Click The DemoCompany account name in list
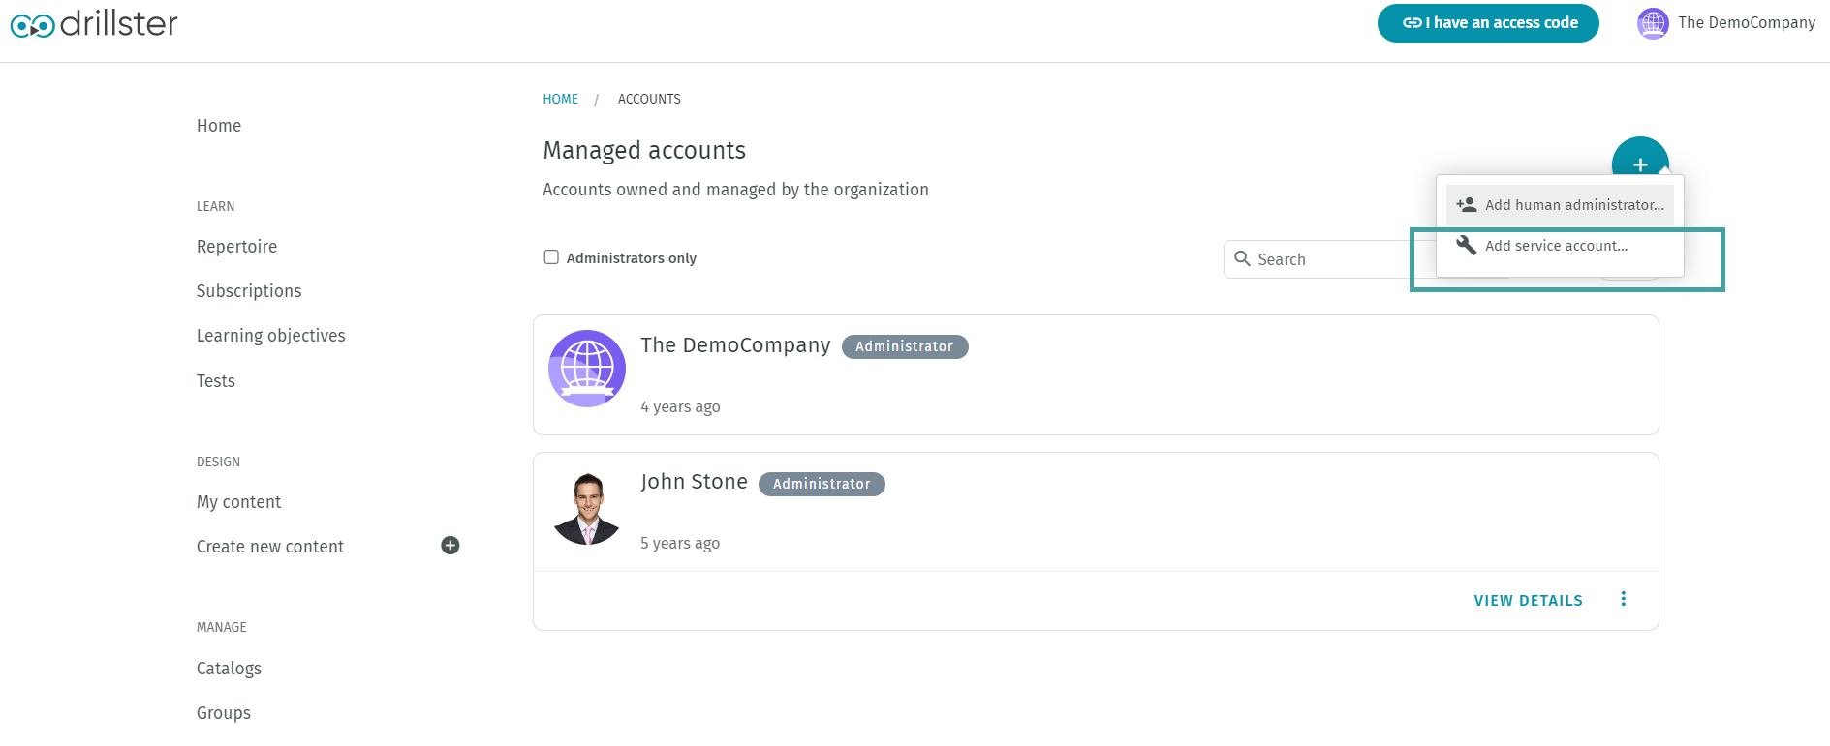The height and width of the screenshot is (746, 1830). coord(735,345)
